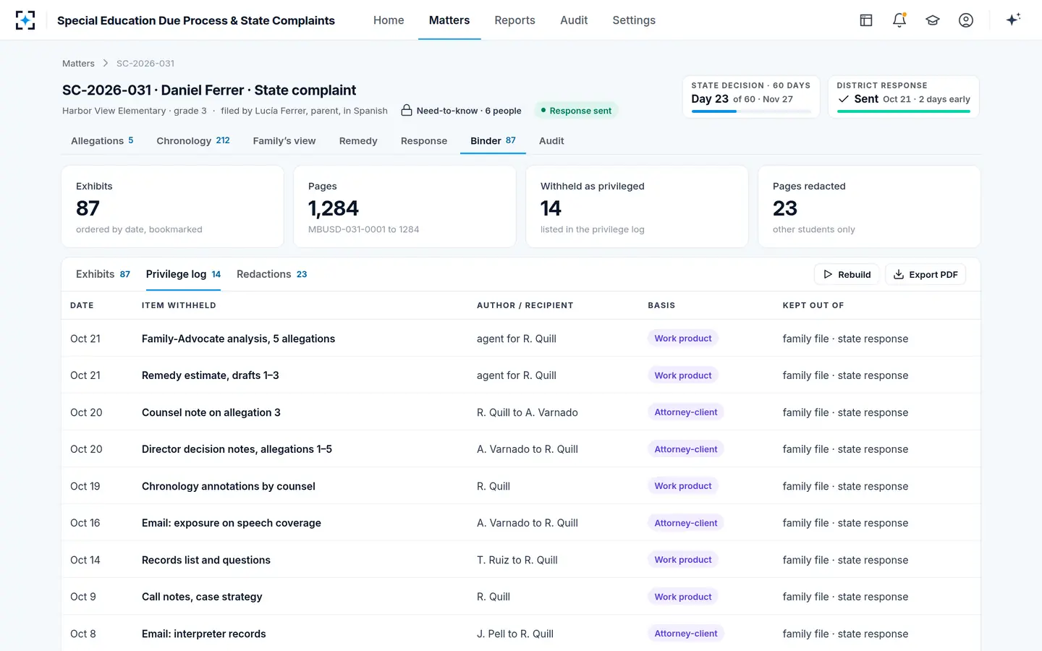Click the Export PDF button
Image resolution: width=1042 pixels, height=651 pixels.
925,274
